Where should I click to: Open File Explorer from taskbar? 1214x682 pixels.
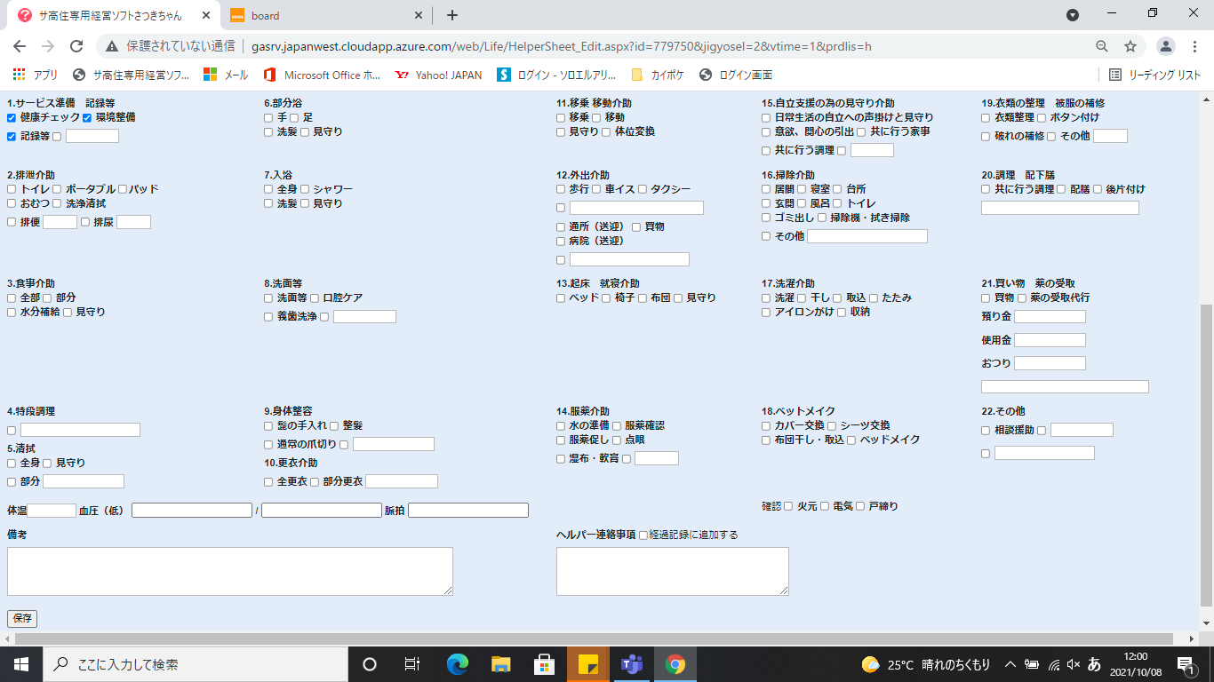click(x=501, y=664)
